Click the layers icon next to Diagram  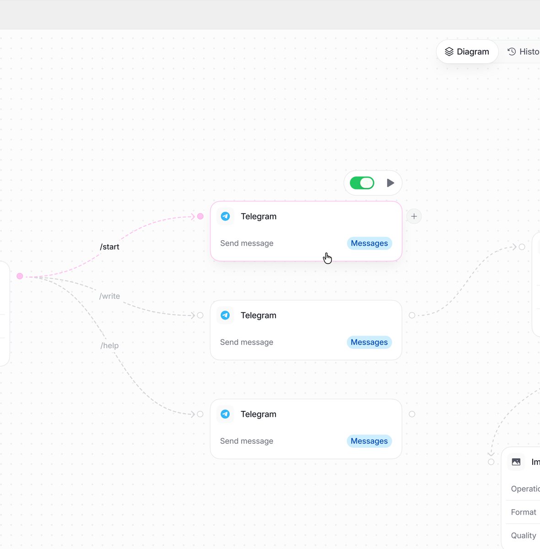[x=449, y=51]
